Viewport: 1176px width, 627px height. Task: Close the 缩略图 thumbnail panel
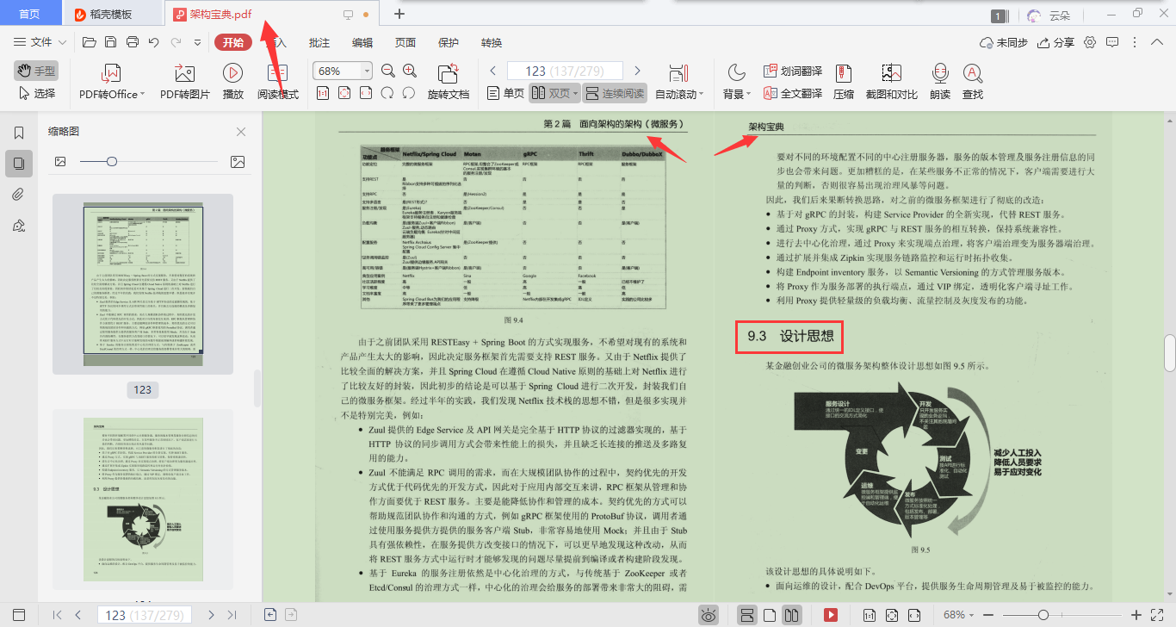[x=241, y=132]
